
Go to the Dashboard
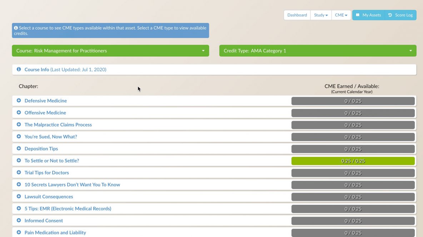coord(297,15)
